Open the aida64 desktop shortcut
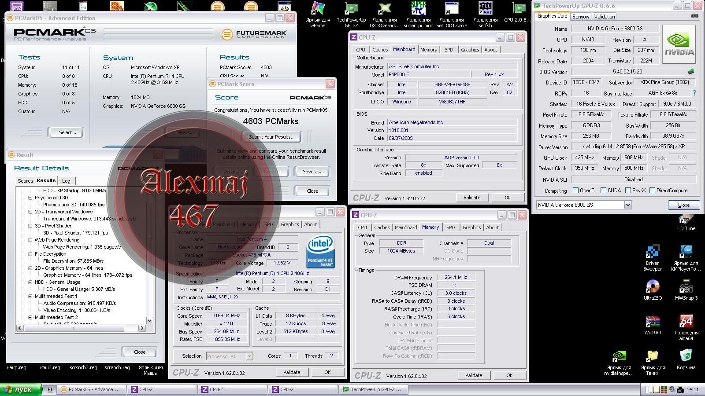Image resolution: width=705 pixels, height=396 pixels. [x=686, y=328]
